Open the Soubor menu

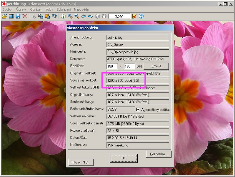(8, 9)
